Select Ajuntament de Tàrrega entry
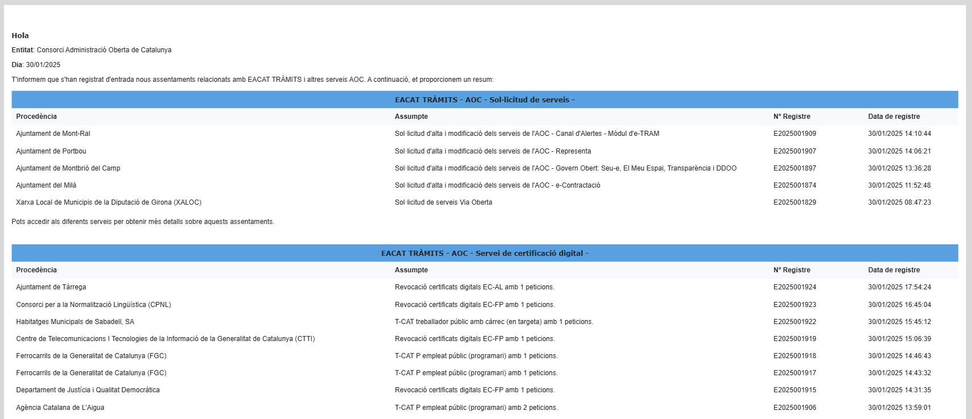Viewport: 972px width, 419px height. [x=51, y=287]
